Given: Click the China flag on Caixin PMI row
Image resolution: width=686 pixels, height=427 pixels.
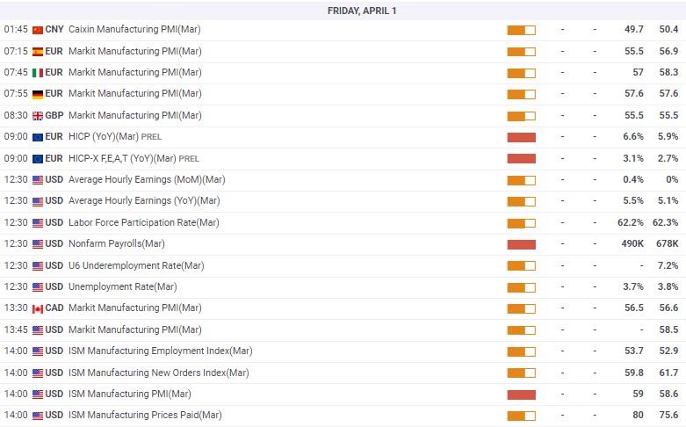Looking at the screenshot, I should pos(38,30).
